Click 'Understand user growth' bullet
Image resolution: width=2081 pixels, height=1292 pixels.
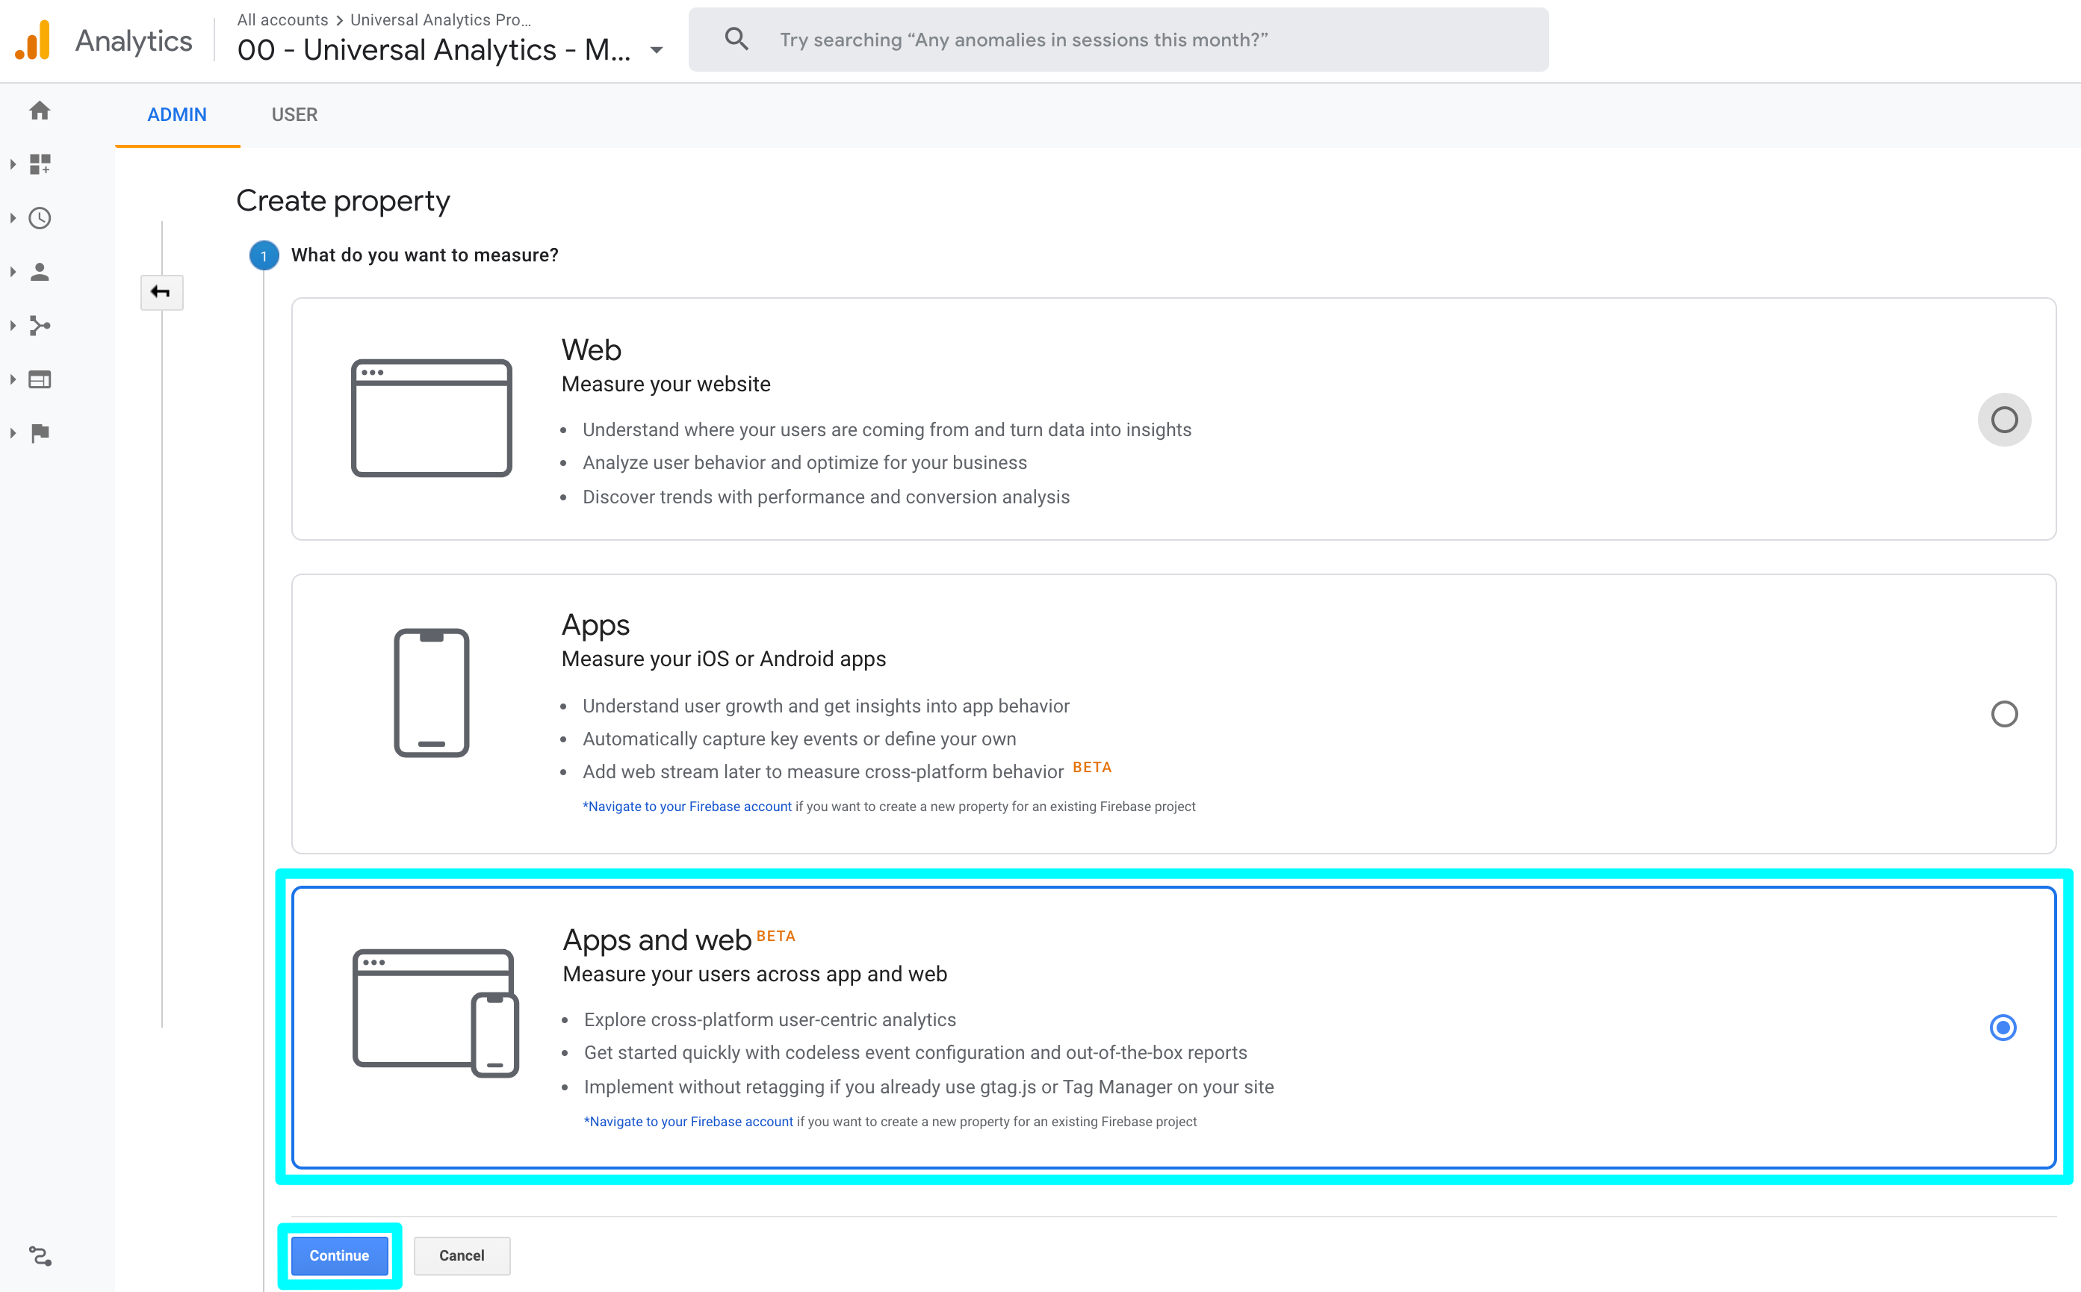[x=825, y=706]
